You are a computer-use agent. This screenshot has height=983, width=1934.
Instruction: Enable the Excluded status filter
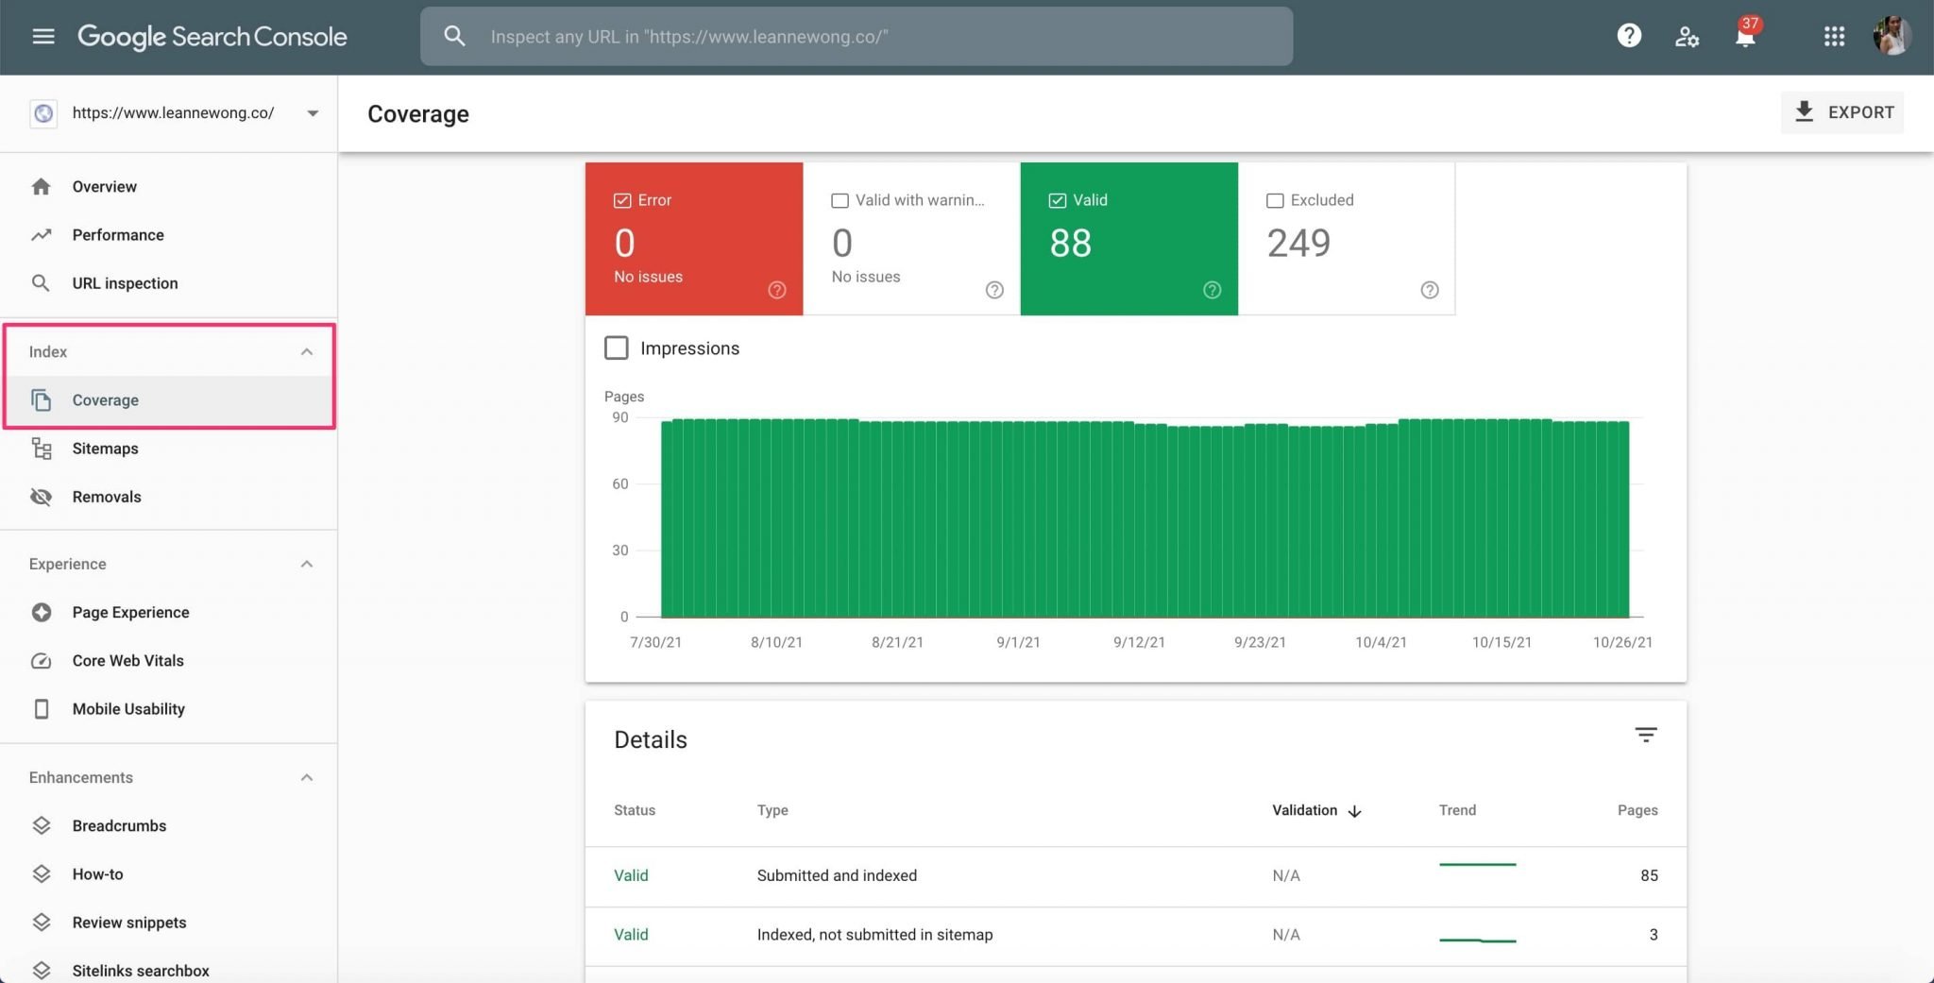tap(1275, 199)
